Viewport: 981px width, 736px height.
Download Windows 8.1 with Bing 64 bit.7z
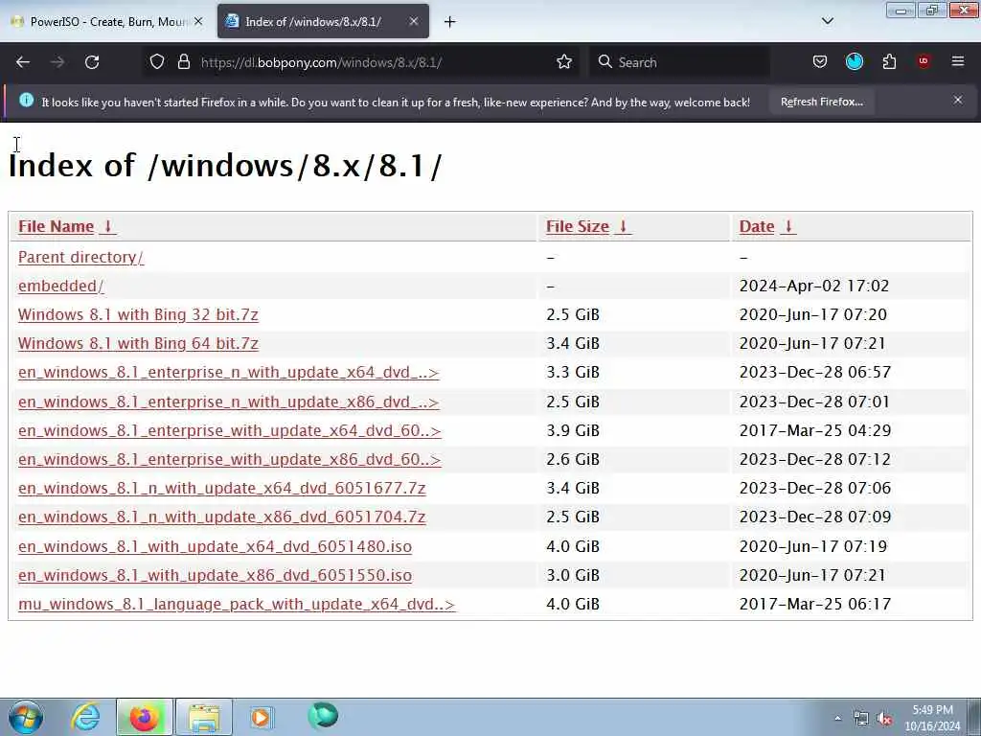click(x=138, y=344)
